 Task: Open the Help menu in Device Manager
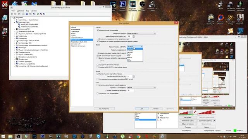34,11
